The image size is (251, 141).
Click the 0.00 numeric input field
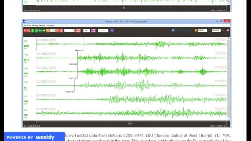click(x=86, y=31)
